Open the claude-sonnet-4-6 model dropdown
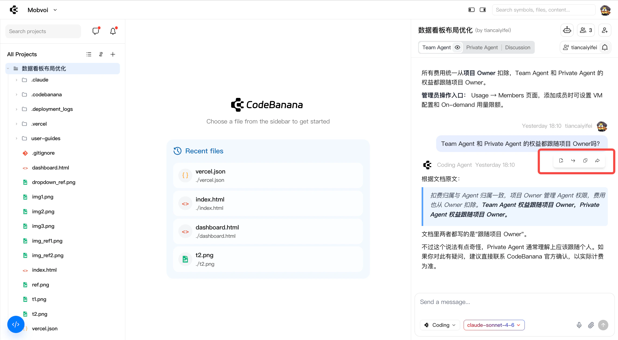 (x=494, y=325)
